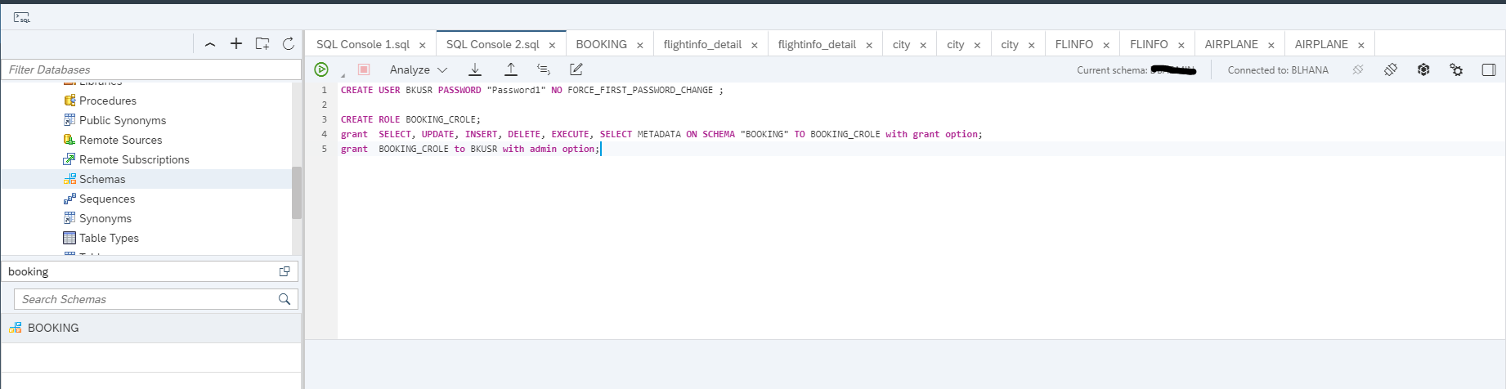Image resolution: width=1506 pixels, height=389 pixels.
Task: Format the SQL code with format icon
Action: pos(544,70)
